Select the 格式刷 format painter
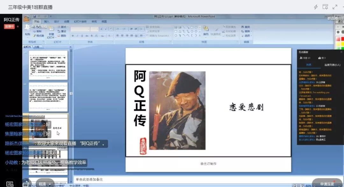344x187 pixels. coord(39,36)
